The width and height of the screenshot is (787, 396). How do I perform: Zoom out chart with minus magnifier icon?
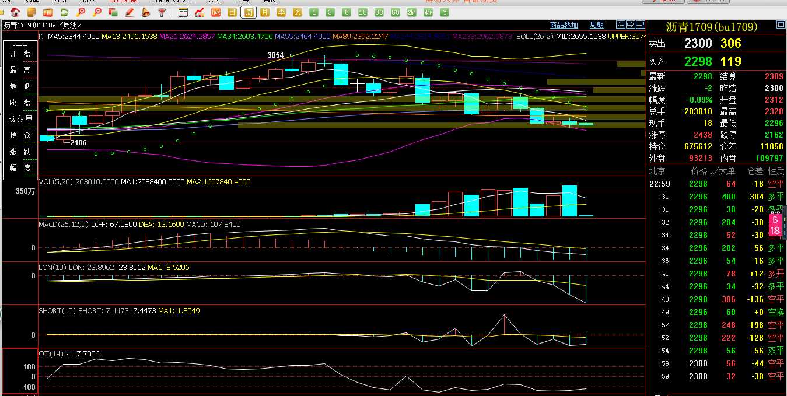point(97,12)
